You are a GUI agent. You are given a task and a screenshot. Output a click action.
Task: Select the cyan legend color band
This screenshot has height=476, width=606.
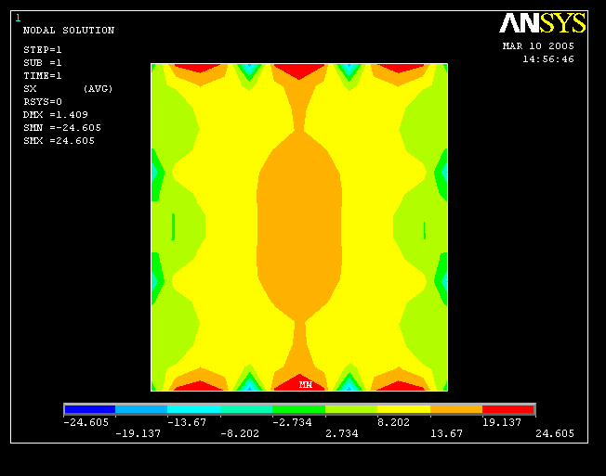click(x=194, y=408)
